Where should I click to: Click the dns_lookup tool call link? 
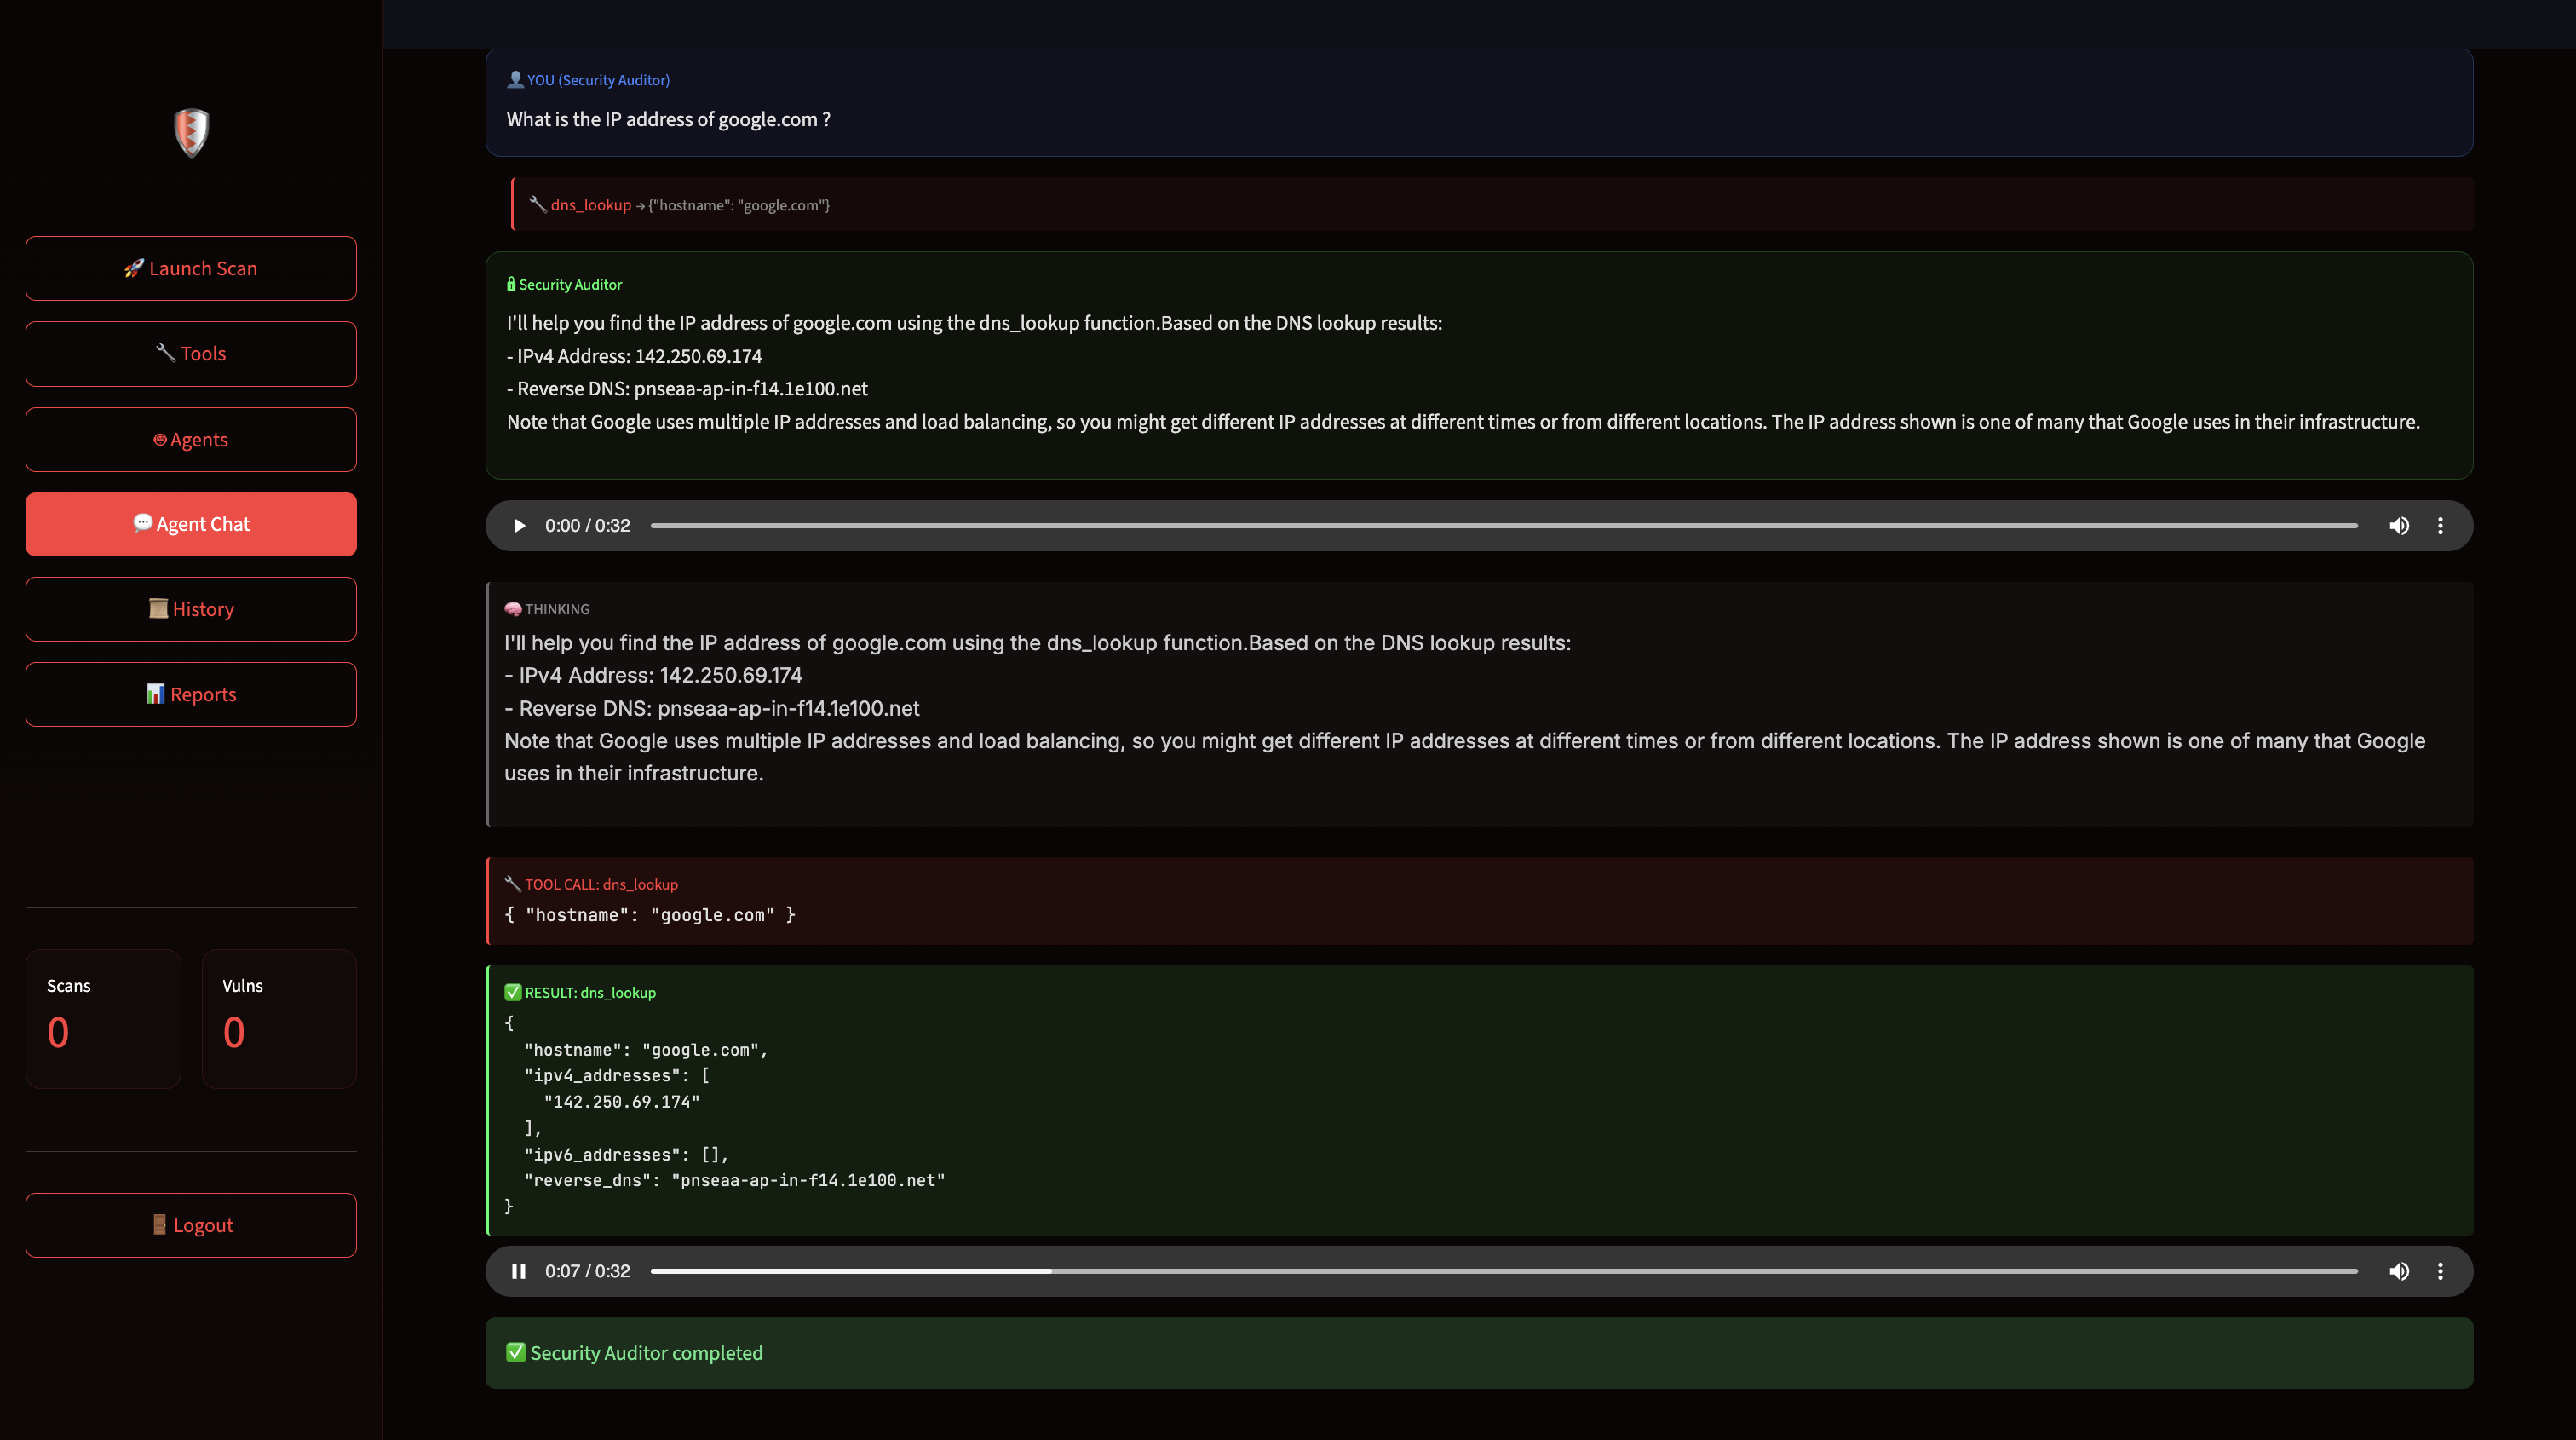(591, 205)
